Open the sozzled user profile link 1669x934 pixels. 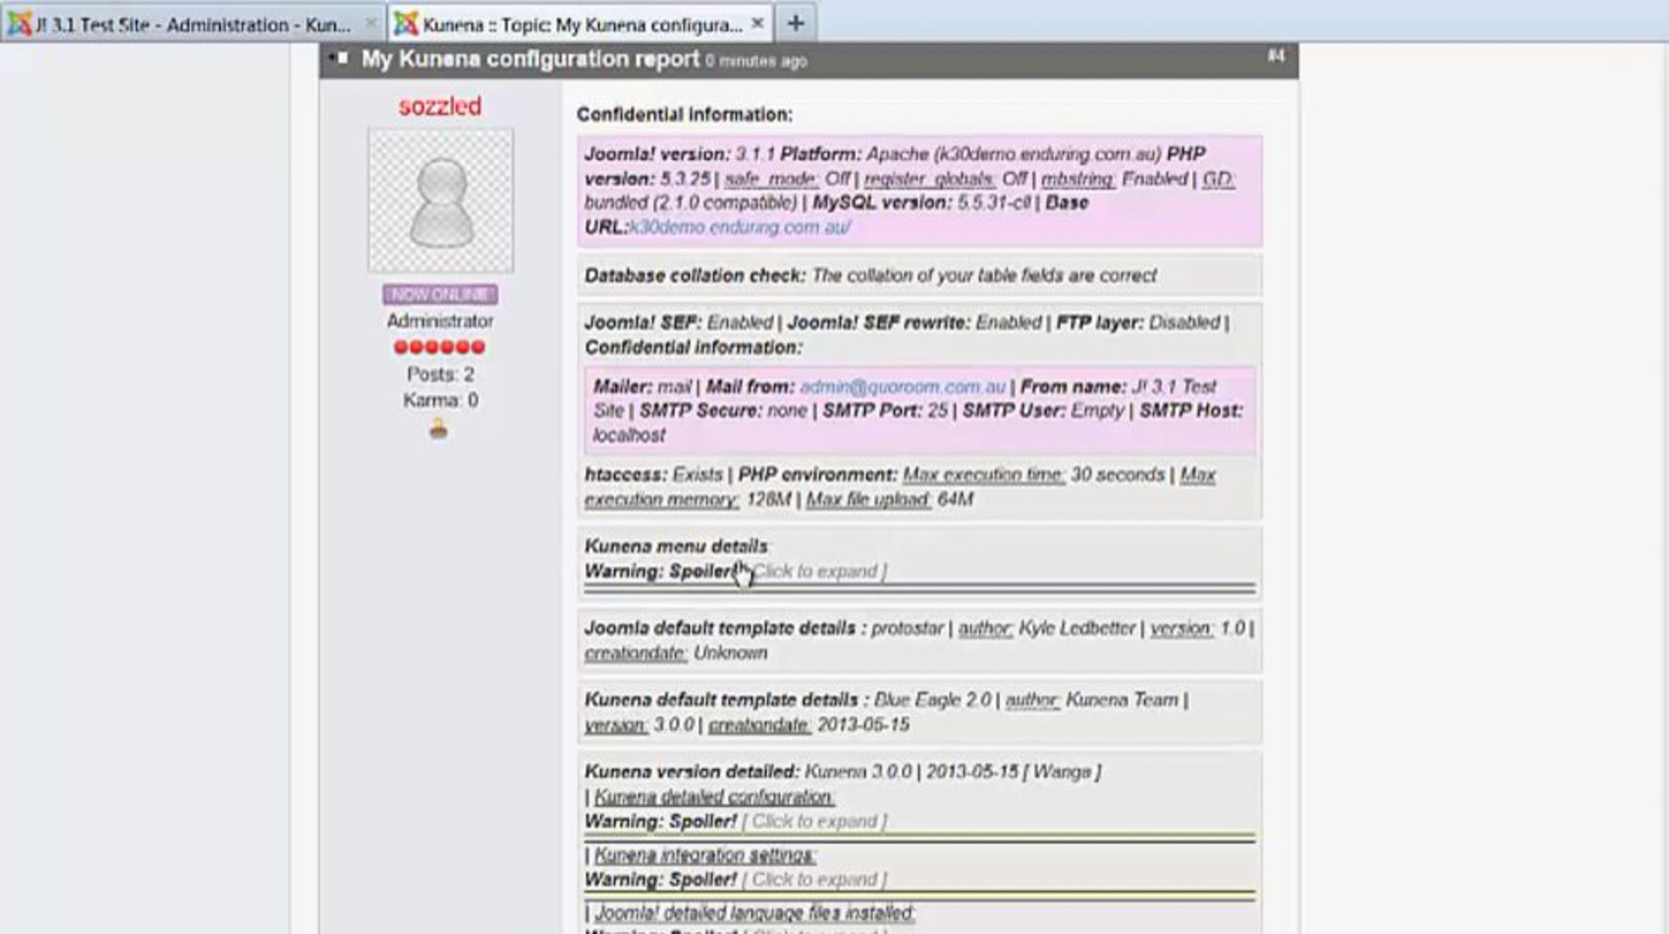(440, 106)
